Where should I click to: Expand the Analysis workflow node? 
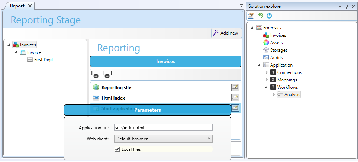tap(274, 94)
